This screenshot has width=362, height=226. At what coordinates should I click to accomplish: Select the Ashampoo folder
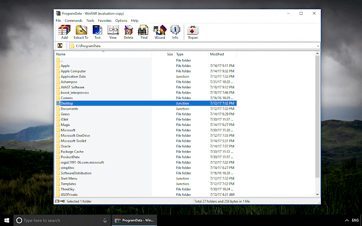(146, 82)
